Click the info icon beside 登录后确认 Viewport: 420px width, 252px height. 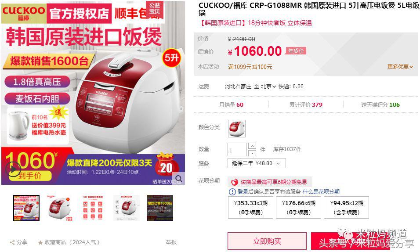click(232, 192)
